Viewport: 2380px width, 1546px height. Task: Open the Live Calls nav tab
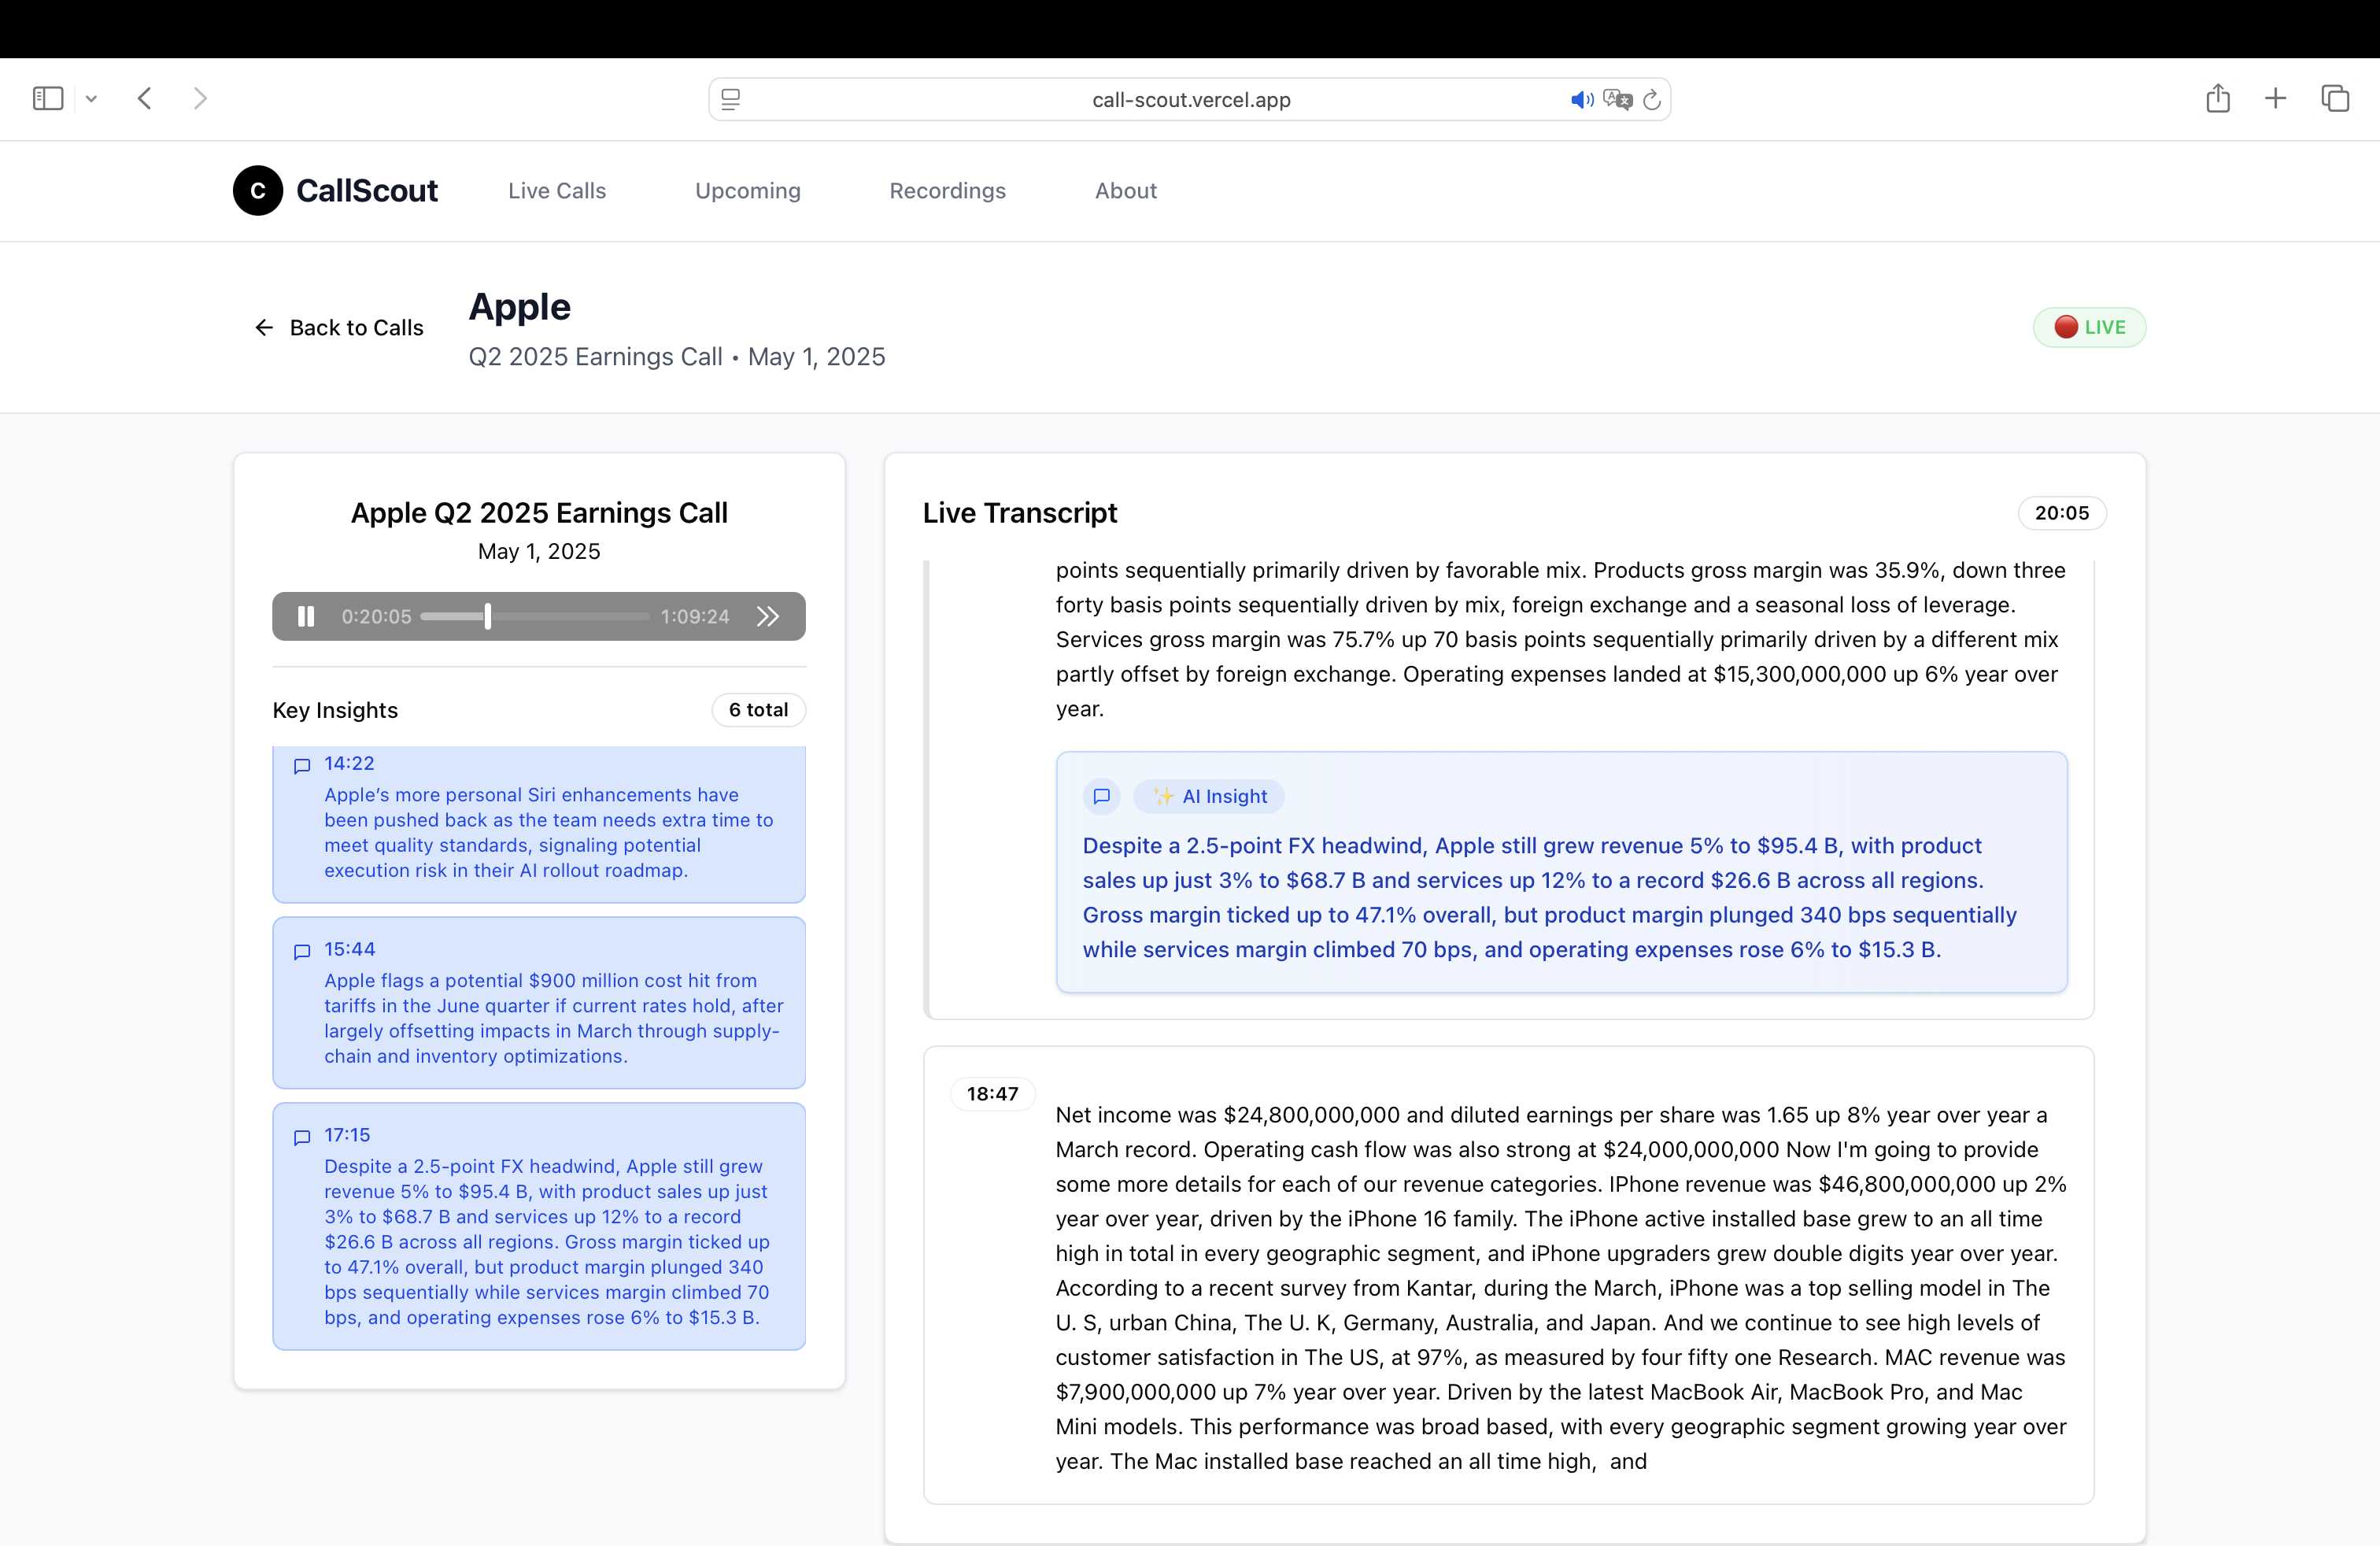(x=557, y=190)
